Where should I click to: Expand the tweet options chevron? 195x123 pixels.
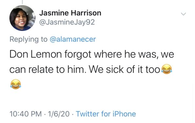pos(184,14)
